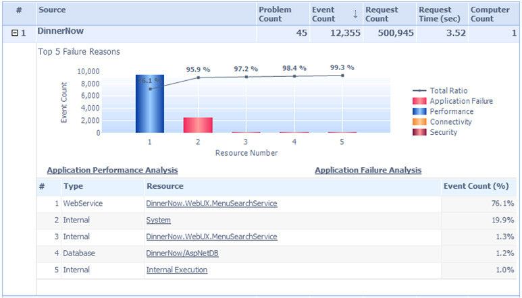This screenshot has height=298, width=522.
Task: Click the 500,945 request count value
Action: point(396,33)
